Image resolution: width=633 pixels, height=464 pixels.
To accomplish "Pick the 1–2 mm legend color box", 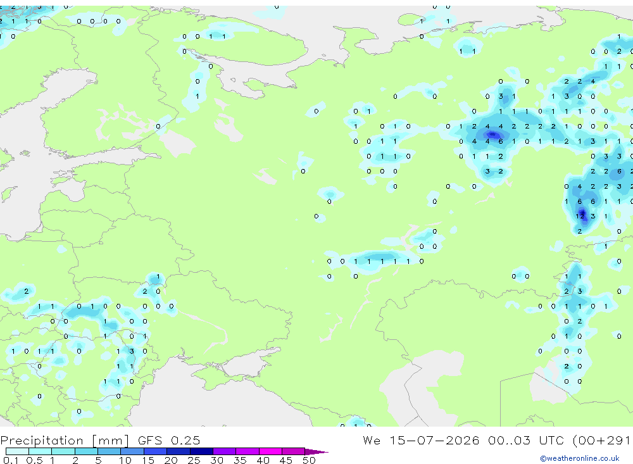I will click(63, 451).
